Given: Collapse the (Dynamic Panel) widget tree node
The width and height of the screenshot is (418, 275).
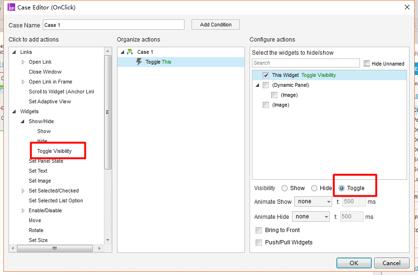Looking at the screenshot, I should (x=257, y=85).
